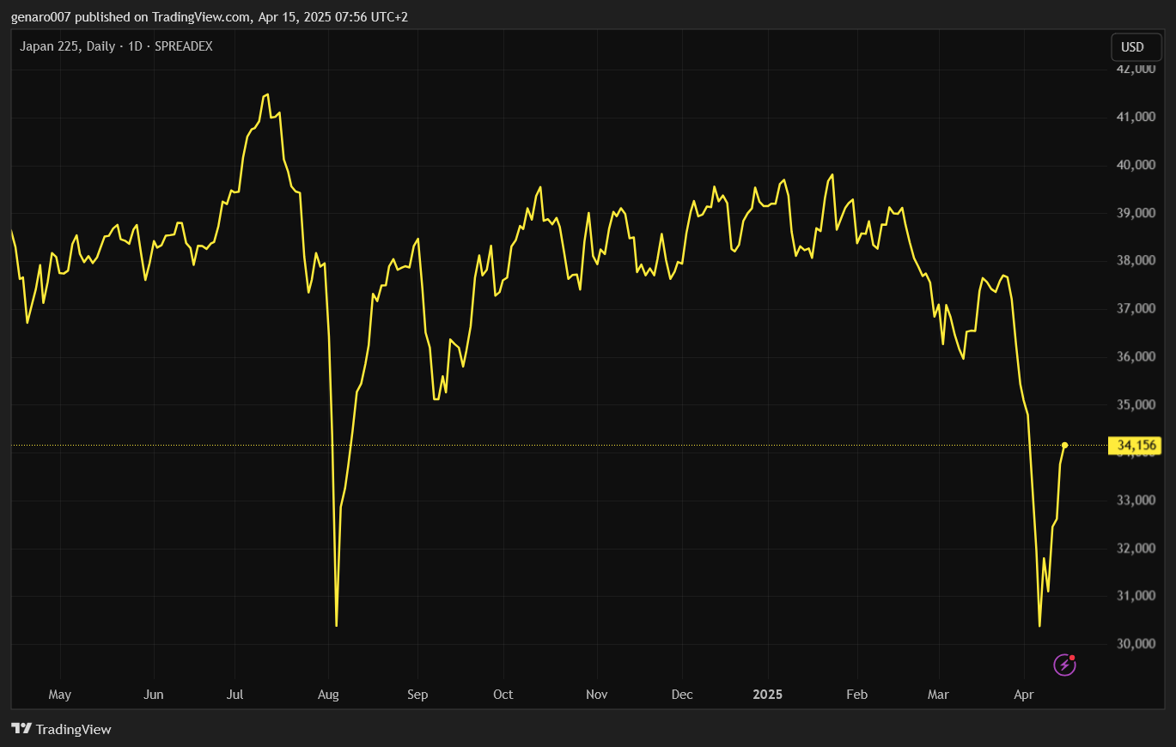Click the Jun label on time axis
The height and width of the screenshot is (747, 1176).
point(153,694)
